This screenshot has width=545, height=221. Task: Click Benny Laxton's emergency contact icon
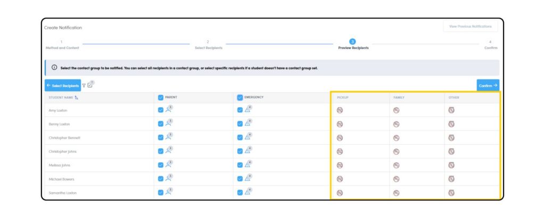point(247,124)
